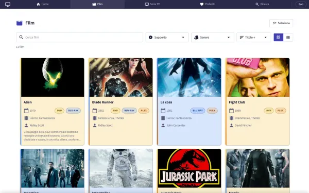Switch to list view
Viewport: 309px width, 193px height.
pyautogui.click(x=288, y=37)
